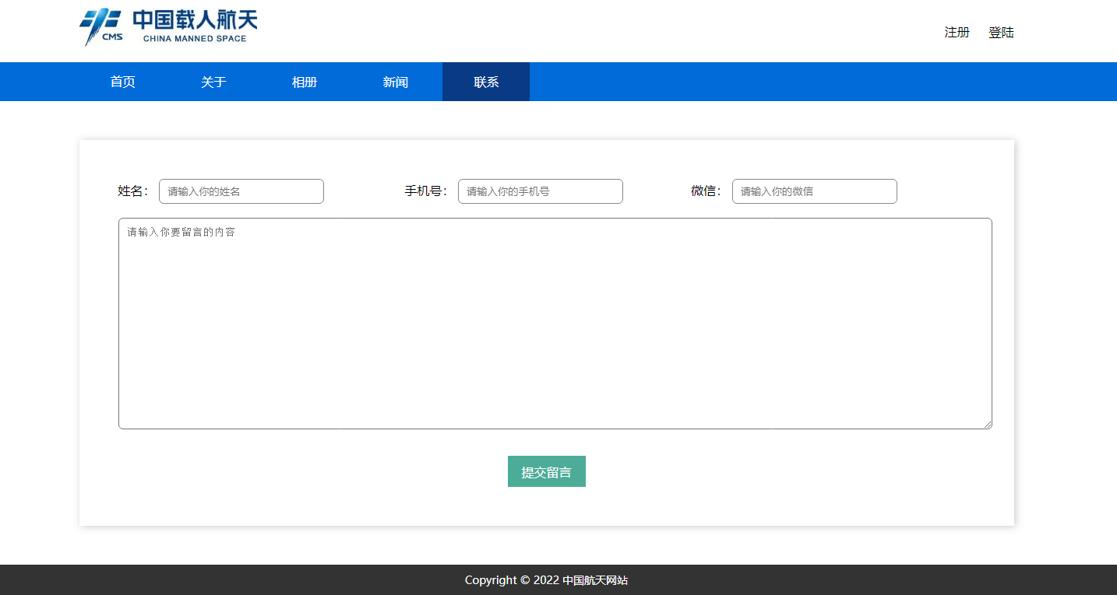Focus the 姓名 input field
Image resolution: width=1117 pixels, height=595 pixels.
pos(241,191)
